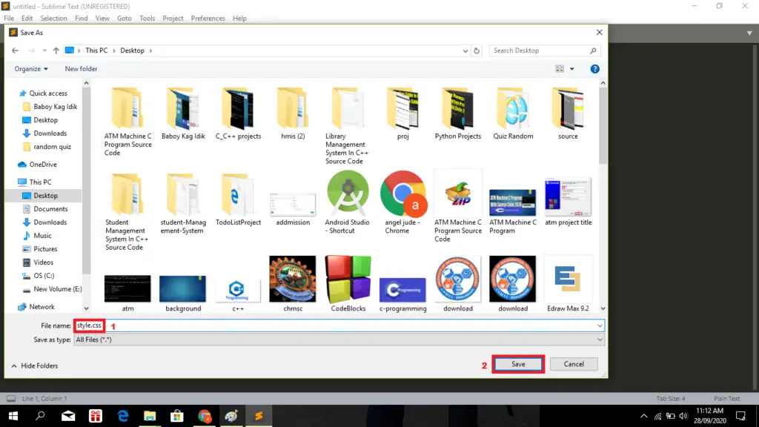This screenshot has width=759, height=427.
Task: Select the CodeBlocks icon
Action: (348, 279)
